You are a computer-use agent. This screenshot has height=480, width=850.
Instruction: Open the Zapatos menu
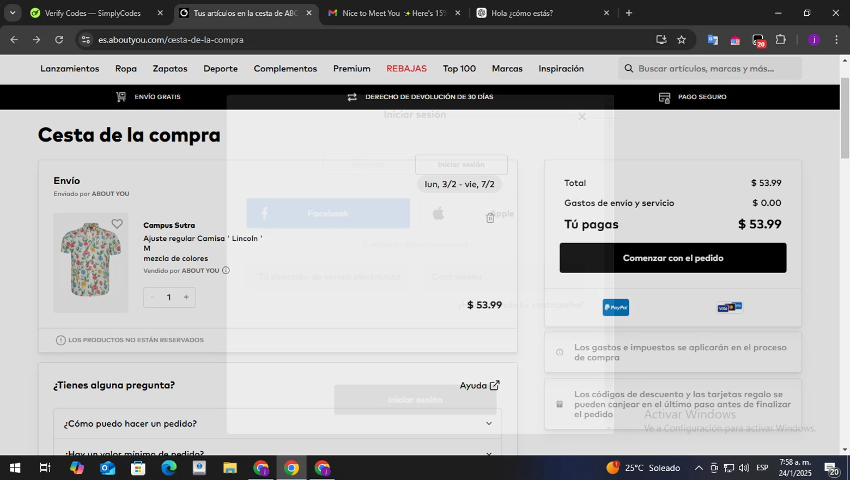point(170,69)
